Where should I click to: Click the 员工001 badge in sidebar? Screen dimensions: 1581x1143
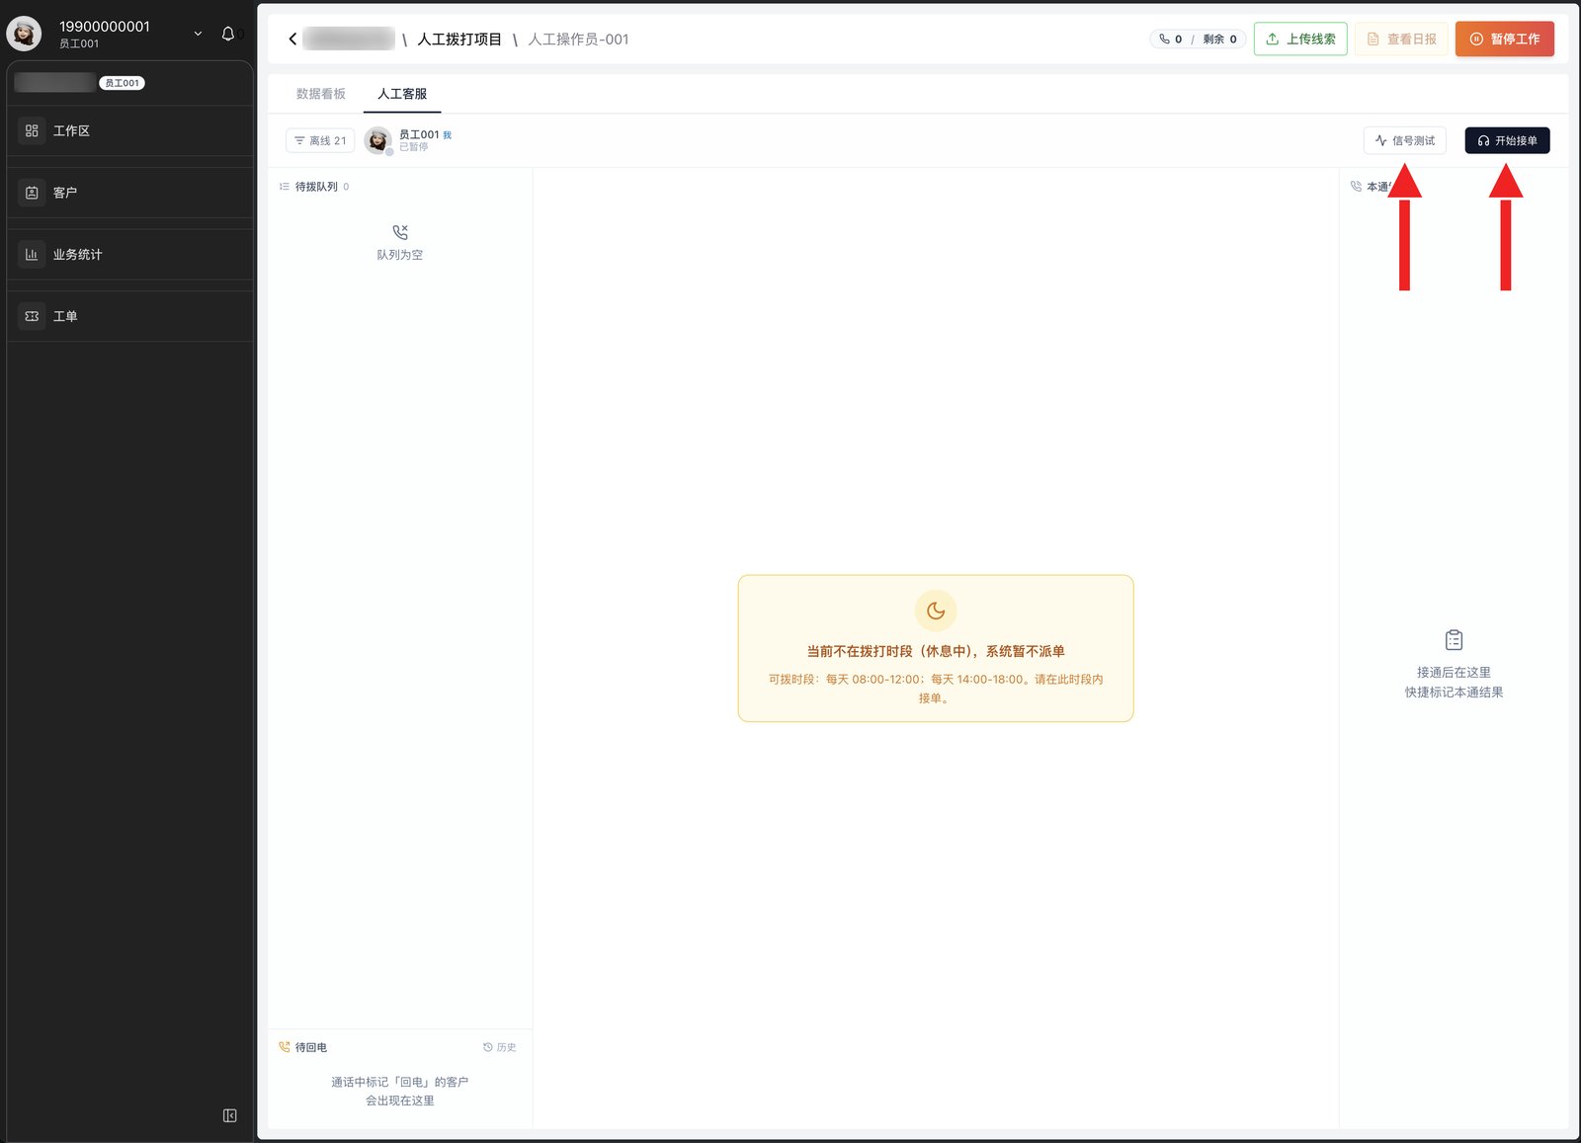pos(123,83)
